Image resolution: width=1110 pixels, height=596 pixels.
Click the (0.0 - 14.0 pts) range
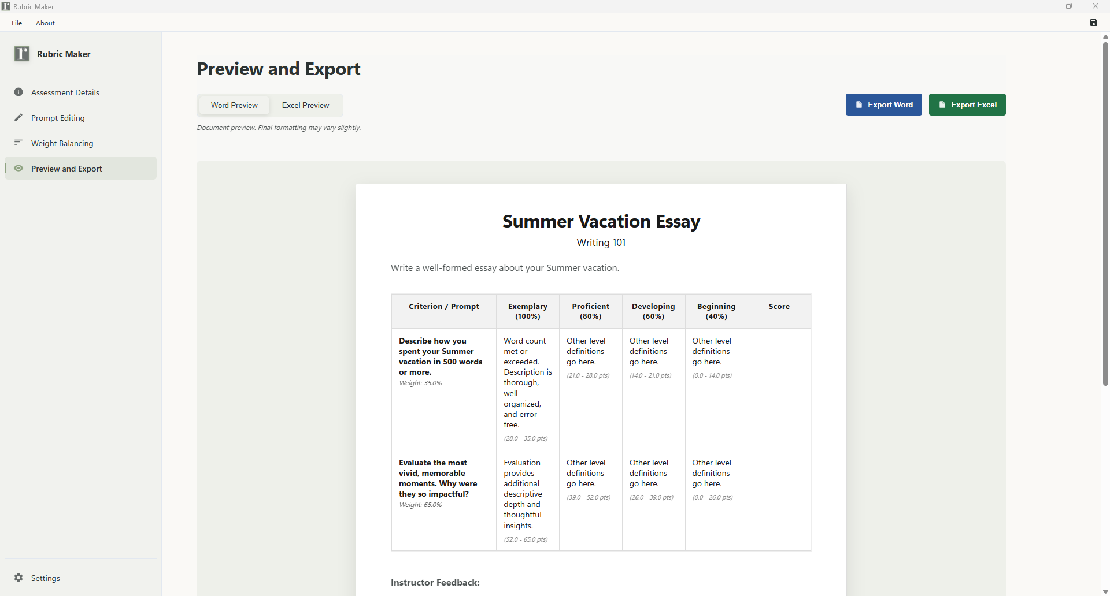tap(712, 375)
